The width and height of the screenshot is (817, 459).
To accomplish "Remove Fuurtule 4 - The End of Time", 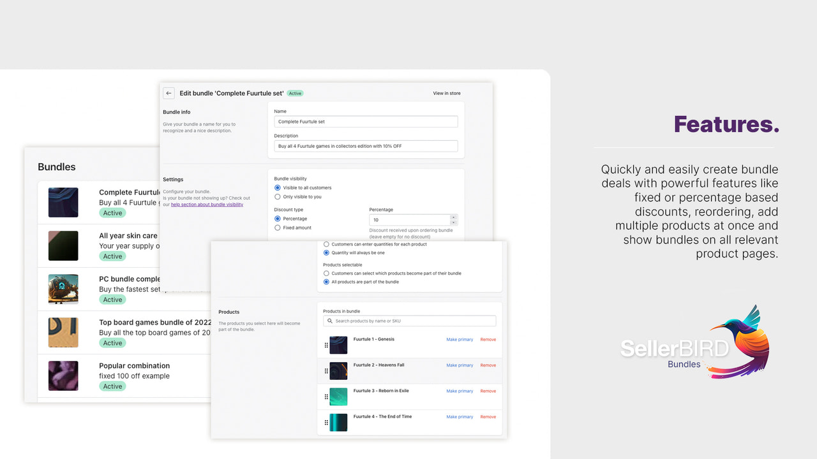I will click(488, 417).
